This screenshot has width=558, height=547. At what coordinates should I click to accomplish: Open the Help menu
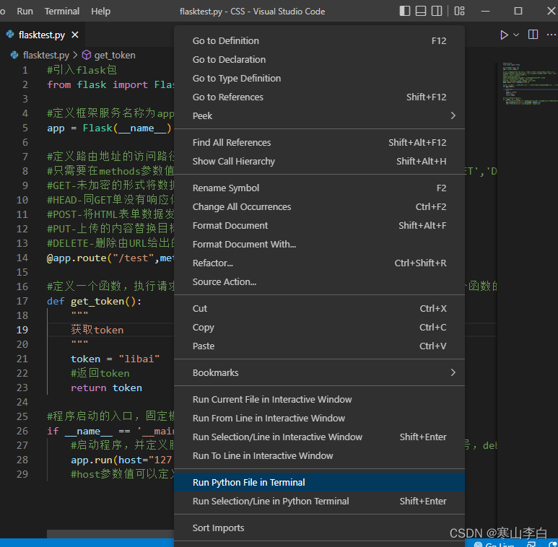click(x=101, y=11)
